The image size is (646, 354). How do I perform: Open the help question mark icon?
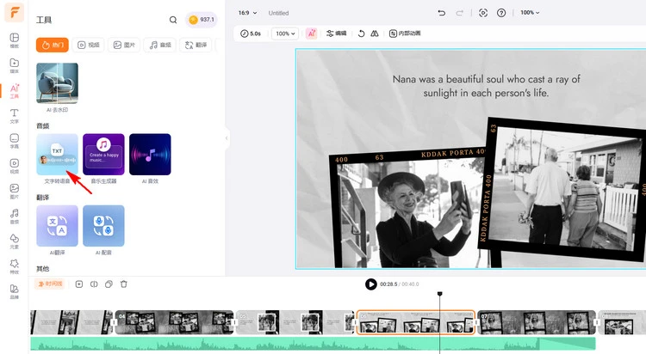click(501, 13)
